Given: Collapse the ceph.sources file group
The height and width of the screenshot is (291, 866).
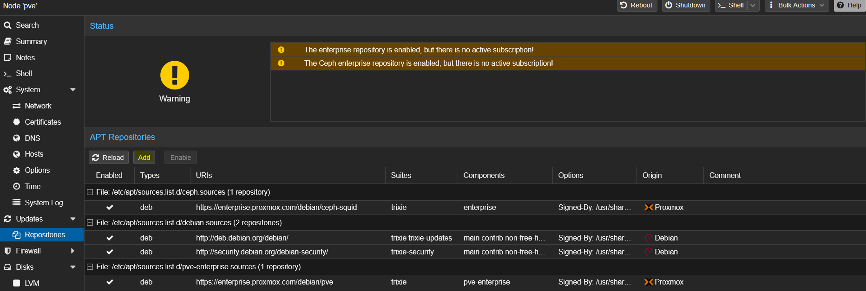Looking at the screenshot, I should [x=90, y=192].
